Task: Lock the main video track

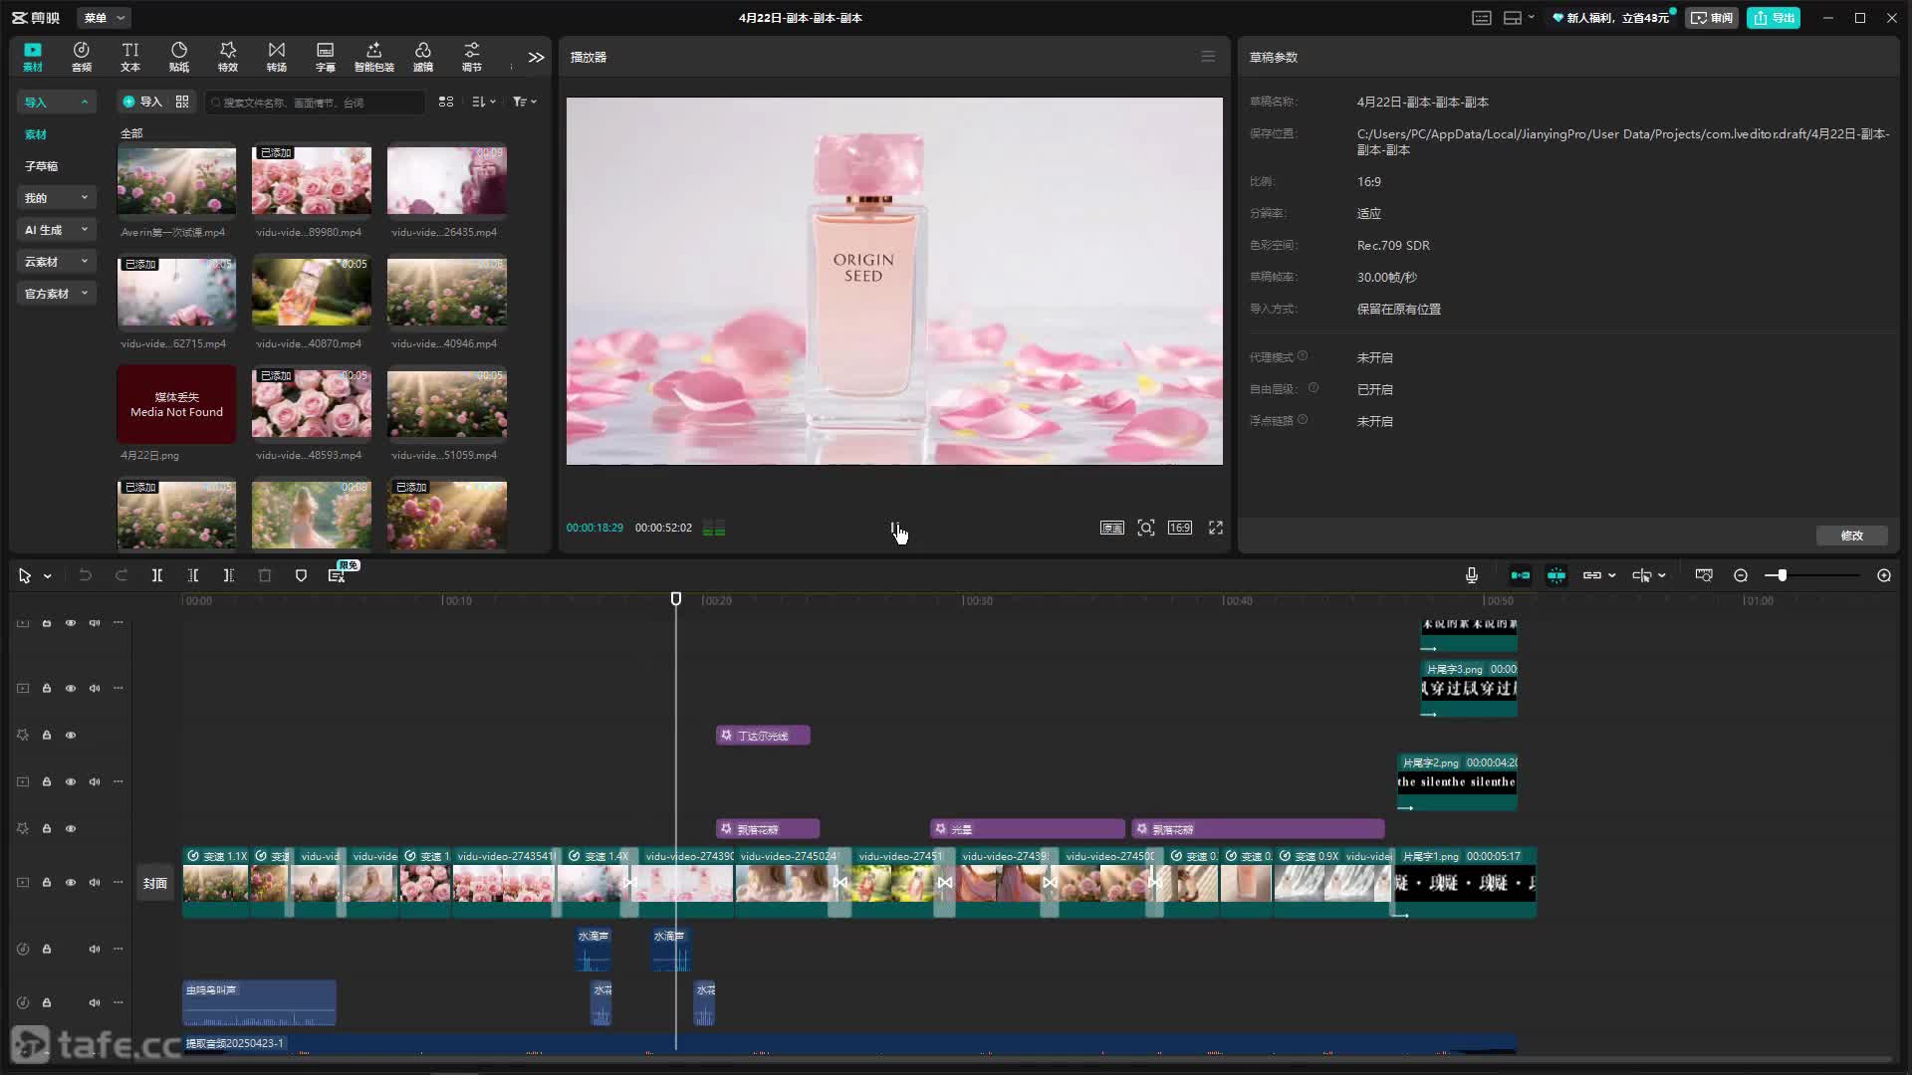Action: click(47, 882)
